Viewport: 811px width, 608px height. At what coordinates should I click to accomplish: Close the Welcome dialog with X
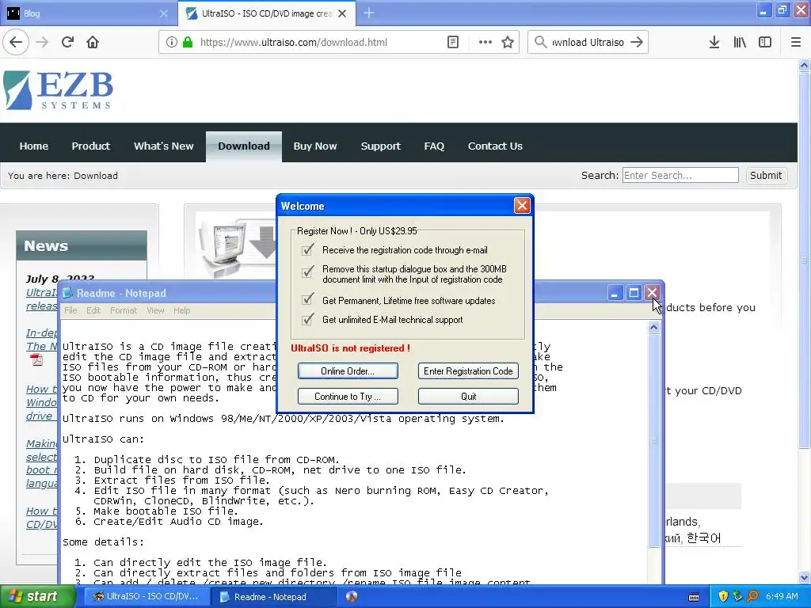click(522, 206)
